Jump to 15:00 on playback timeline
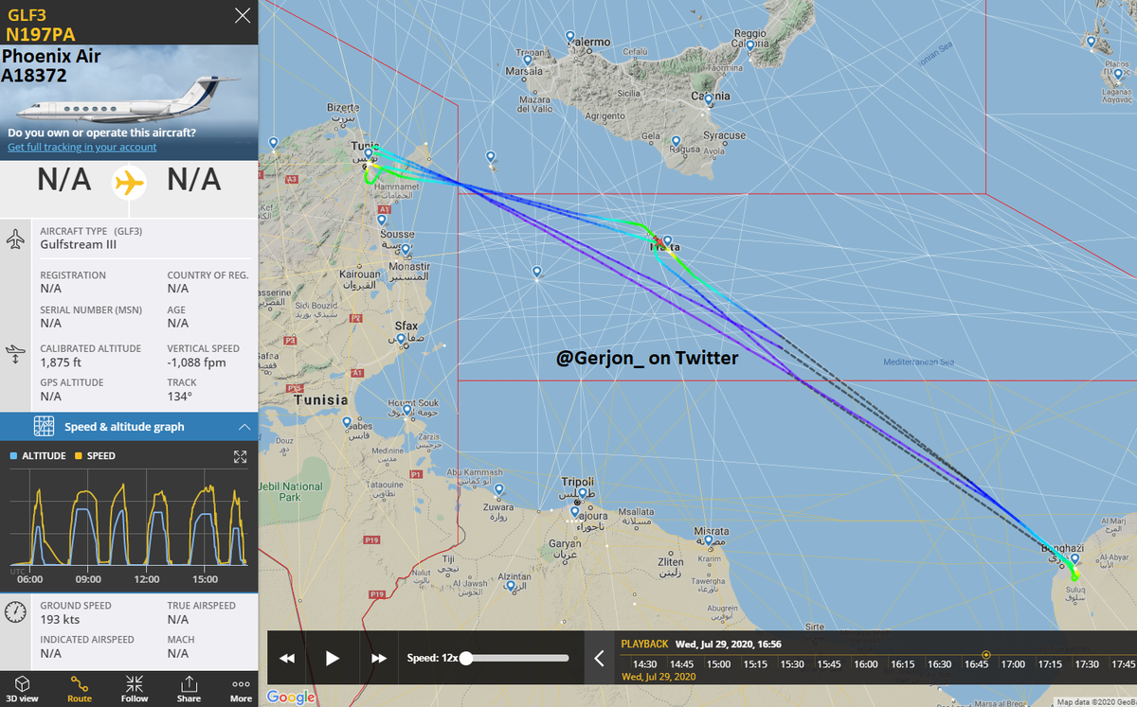This screenshot has height=707, width=1137. [x=718, y=664]
